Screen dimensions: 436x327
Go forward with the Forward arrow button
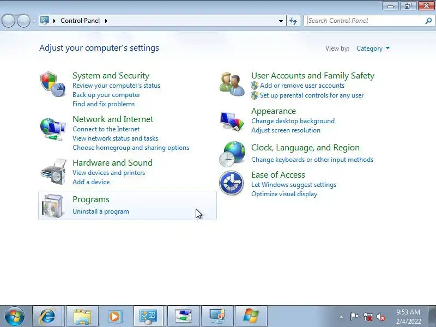pos(23,21)
